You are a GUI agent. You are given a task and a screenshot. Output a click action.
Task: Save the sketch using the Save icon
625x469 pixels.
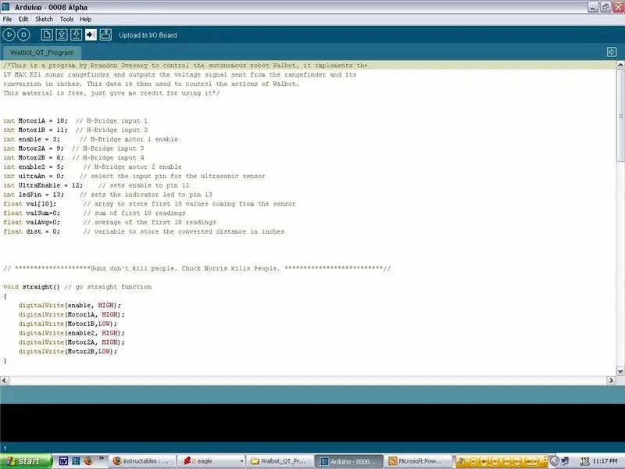(x=76, y=35)
